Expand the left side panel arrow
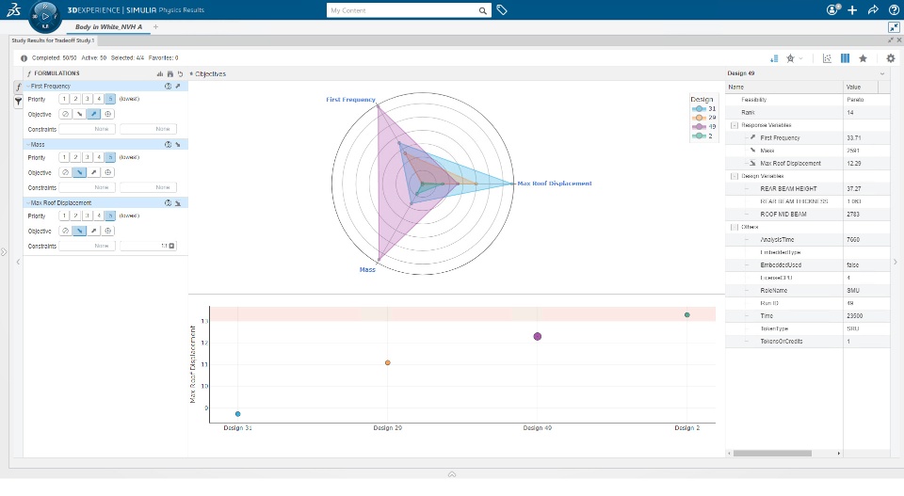The width and height of the screenshot is (904, 496). (x=4, y=251)
